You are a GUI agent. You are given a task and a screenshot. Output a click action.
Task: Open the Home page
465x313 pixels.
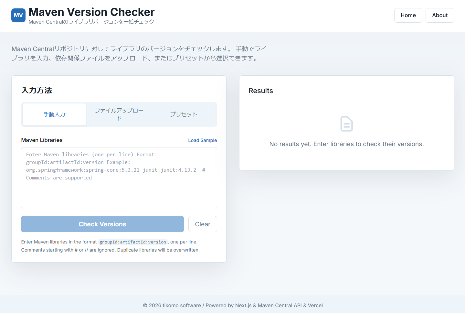point(408,15)
